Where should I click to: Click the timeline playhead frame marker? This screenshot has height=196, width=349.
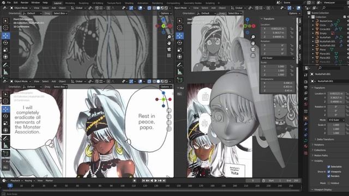10,186
